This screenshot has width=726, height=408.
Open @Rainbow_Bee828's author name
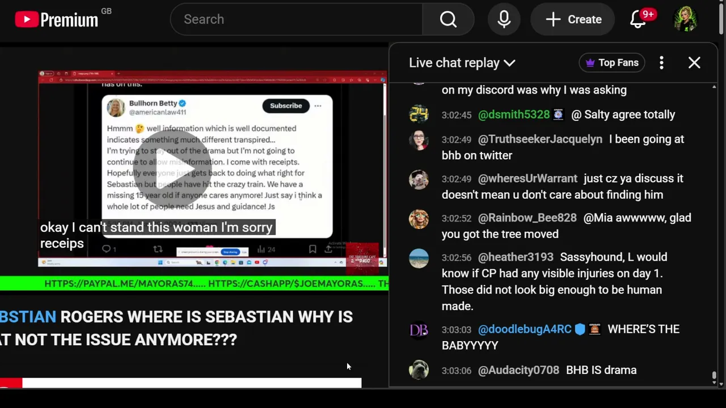(x=527, y=218)
